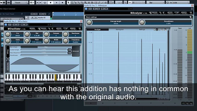Click the Dry knob in MOscillator
The width and height of the screenshot is (197, 111).
pos(8,34)
